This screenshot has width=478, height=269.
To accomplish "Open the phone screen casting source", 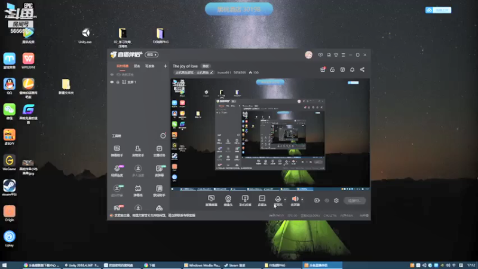I will tap(245, 201).
